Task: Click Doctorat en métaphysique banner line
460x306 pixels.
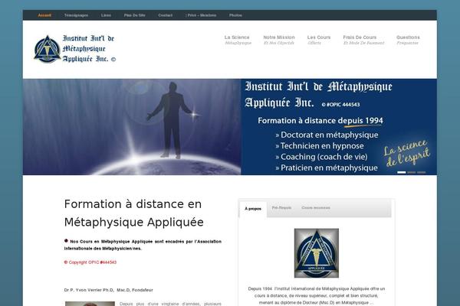Action: 327,135
